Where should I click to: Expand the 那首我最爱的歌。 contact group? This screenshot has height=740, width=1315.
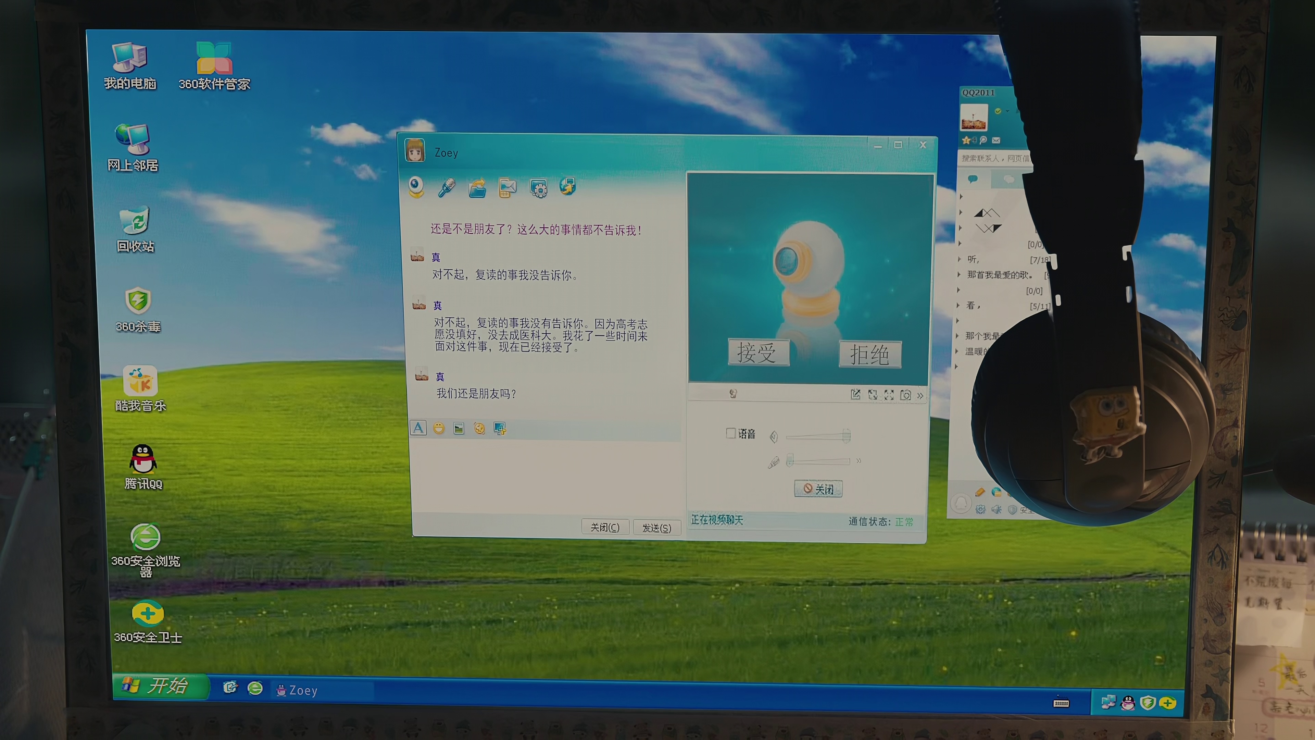point(959,274)
